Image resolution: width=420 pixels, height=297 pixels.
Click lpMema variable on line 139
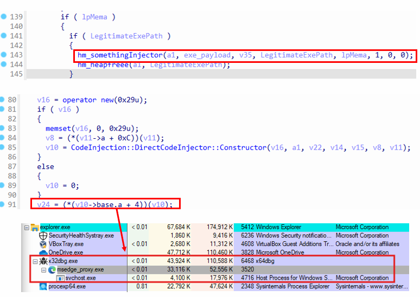click(94, 17)
